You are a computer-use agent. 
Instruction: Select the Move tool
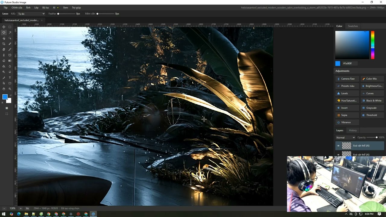coord(4,27)
